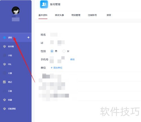Click the 账号管理 account header icon
141x122 pixels.
(x=44, y=4)
